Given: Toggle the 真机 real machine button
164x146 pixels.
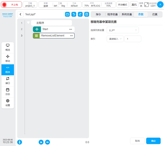Looking at the screenshot, I should [134, 5].
